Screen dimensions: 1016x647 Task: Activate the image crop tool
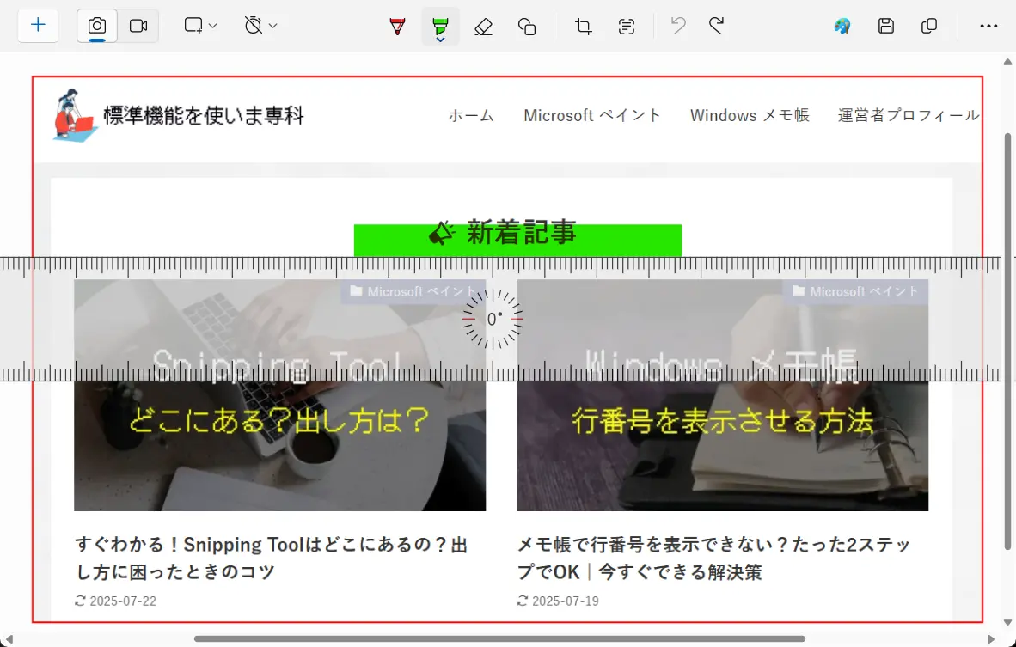click(583, 26)
